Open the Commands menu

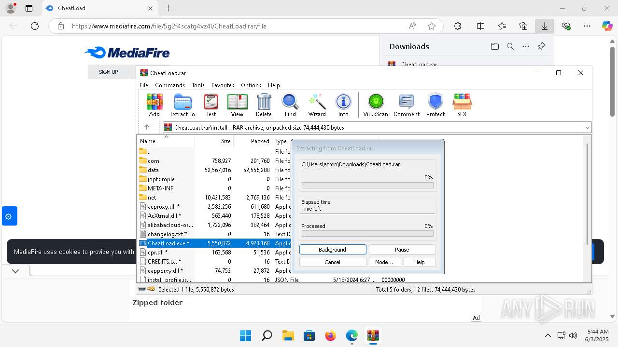point(170,85)
